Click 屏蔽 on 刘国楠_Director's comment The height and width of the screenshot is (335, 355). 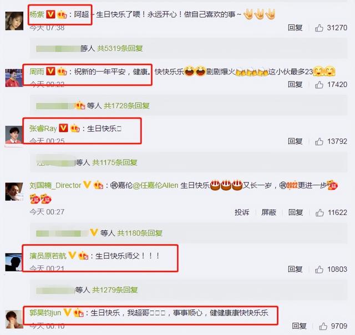coord(268,212)
